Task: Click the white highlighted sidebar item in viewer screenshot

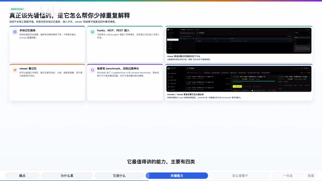Action: click(173, 40)
